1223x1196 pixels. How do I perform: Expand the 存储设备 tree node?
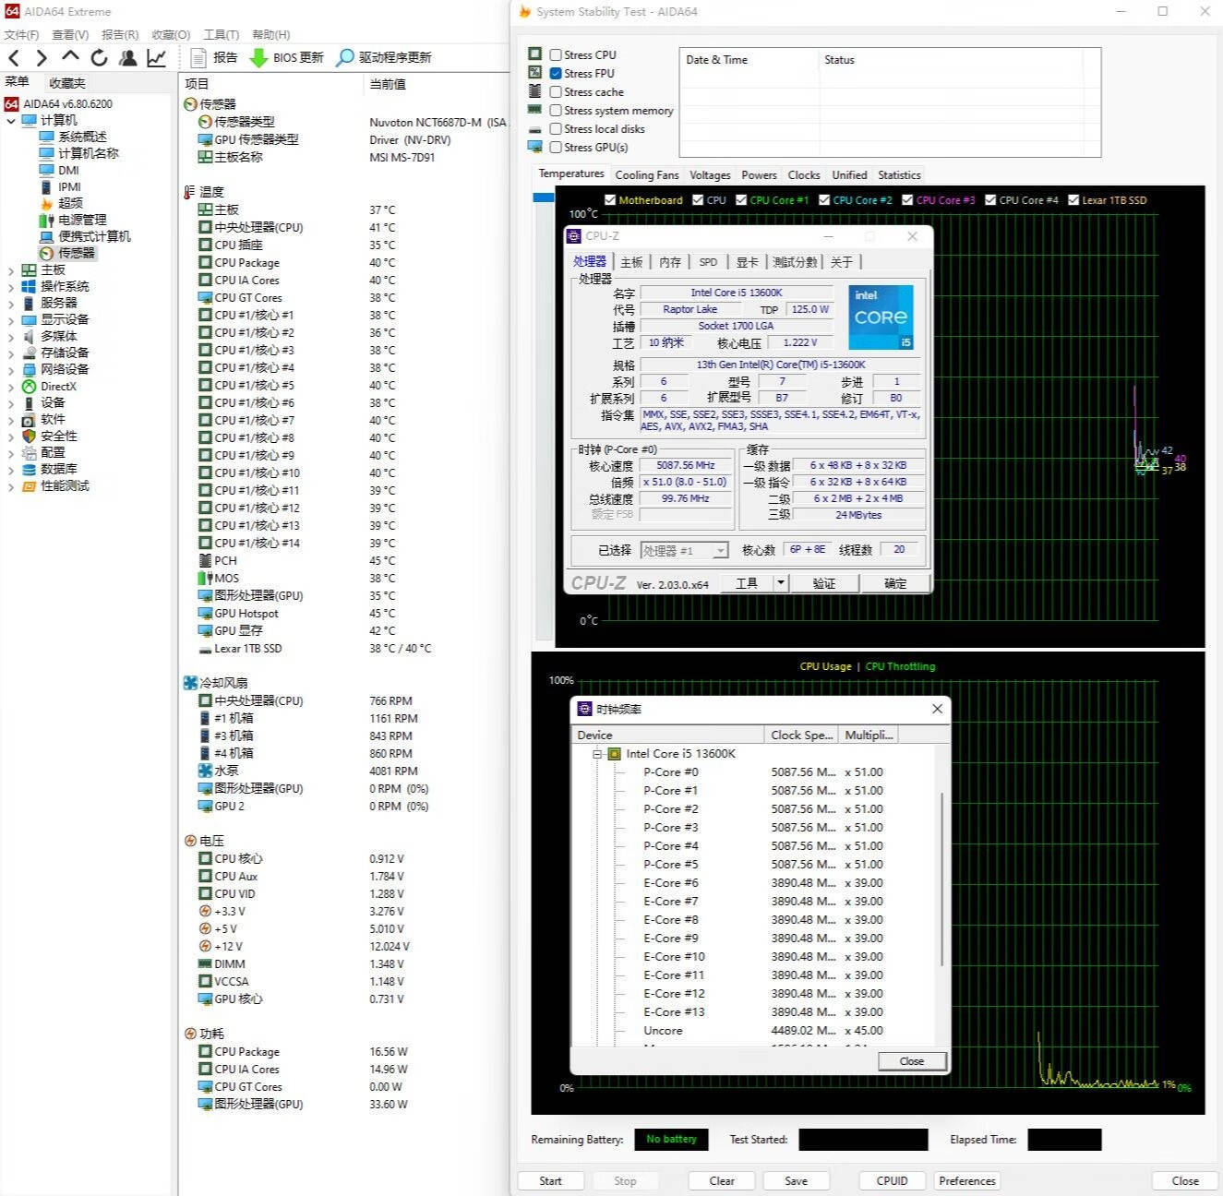(11, 353)
